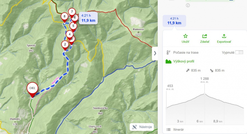
Task: Toggle the Počasie na trase switch
Action: click(239, 53)
